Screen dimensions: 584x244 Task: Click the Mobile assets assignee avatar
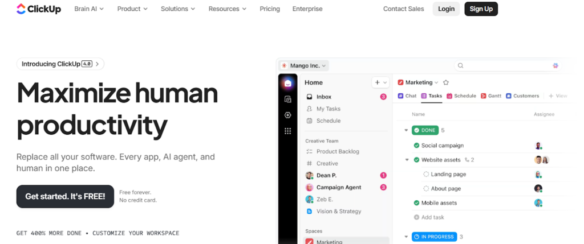coord(538,203)
